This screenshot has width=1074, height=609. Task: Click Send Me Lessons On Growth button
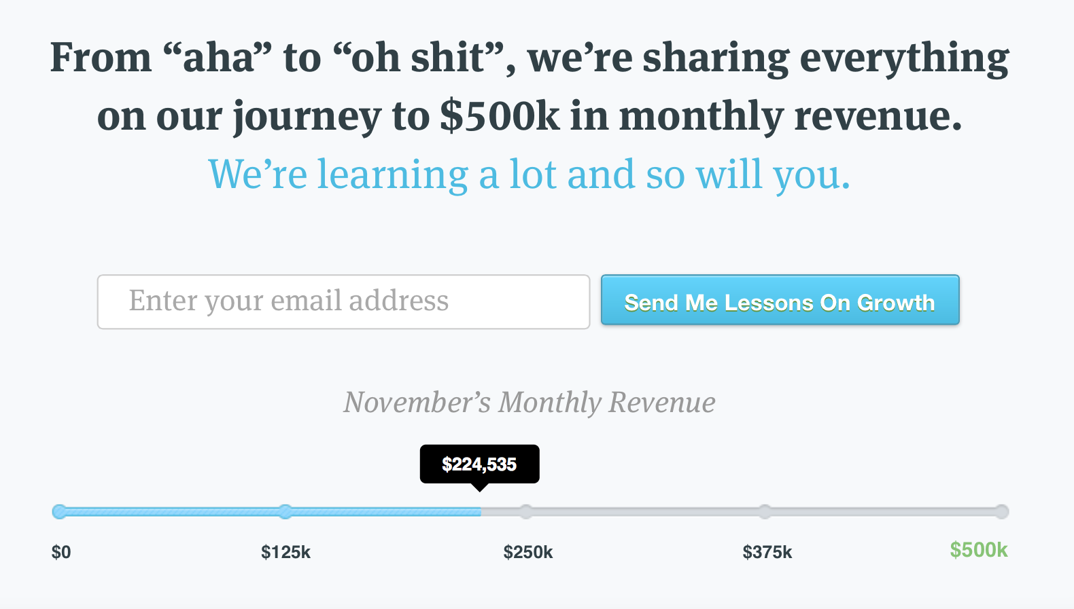[780, 300]
